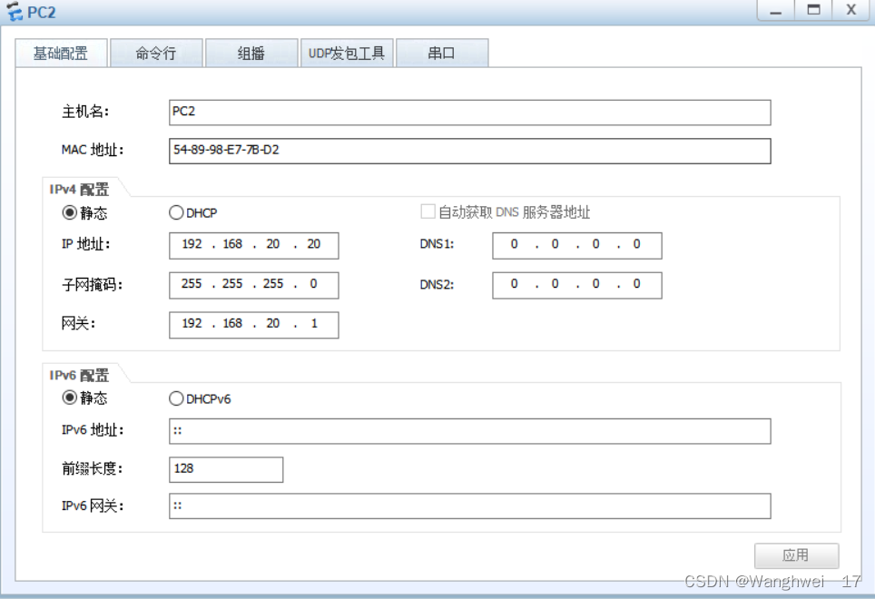The image size is (875, 599).
Task: Click the IPv6 网关 input field
Action: tap(470, 506)
